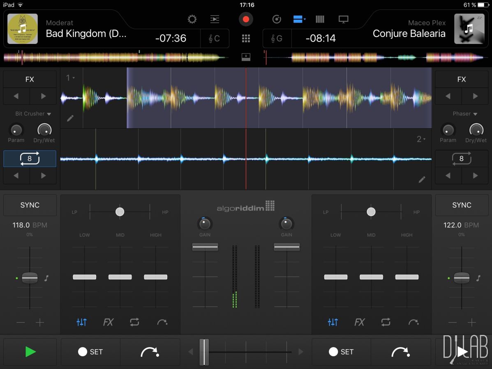Click the crossfader handle in the center
Viewport: 492px width, 369px height.
point(204,352)
